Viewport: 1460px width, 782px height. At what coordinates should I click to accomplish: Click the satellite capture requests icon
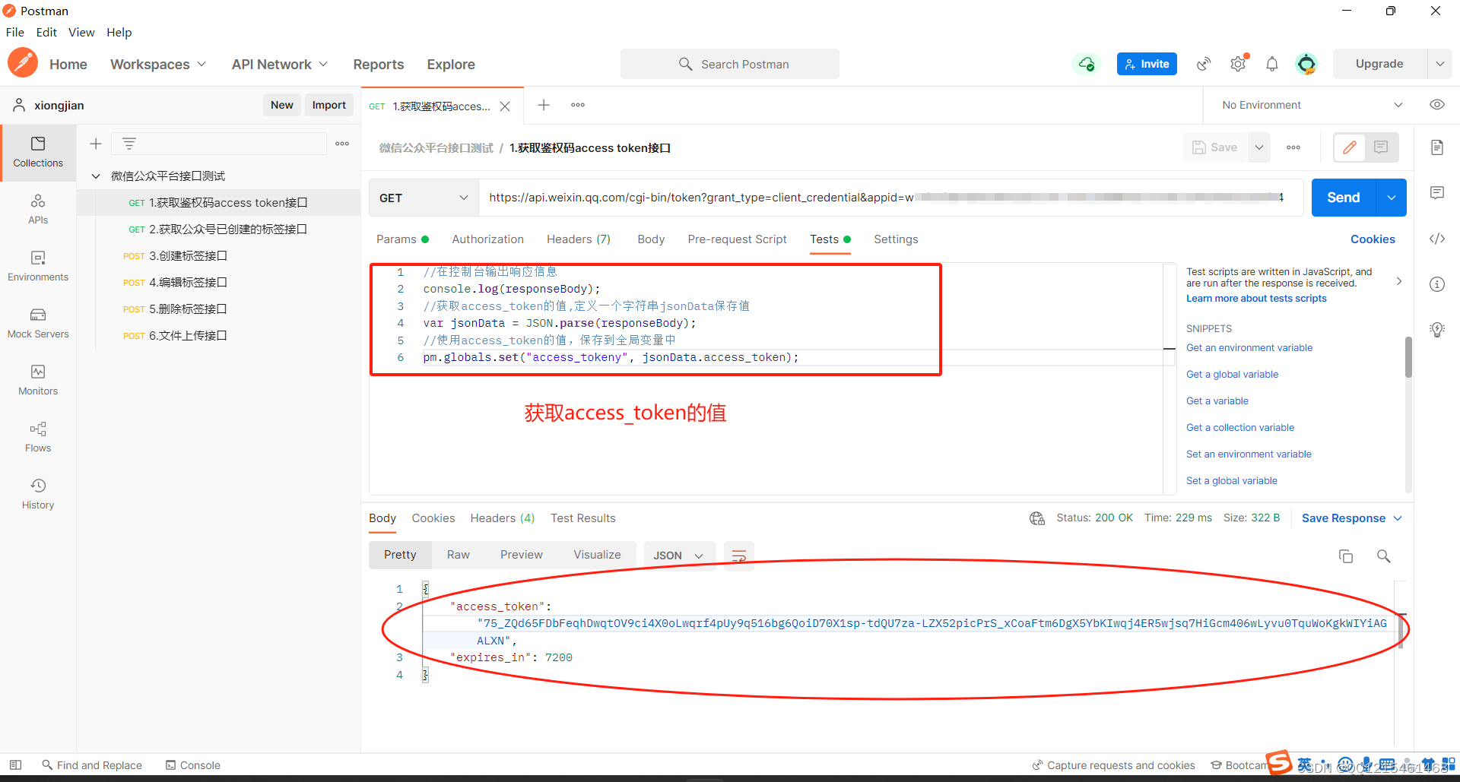pyautogui.click(x=1203, y=64)
